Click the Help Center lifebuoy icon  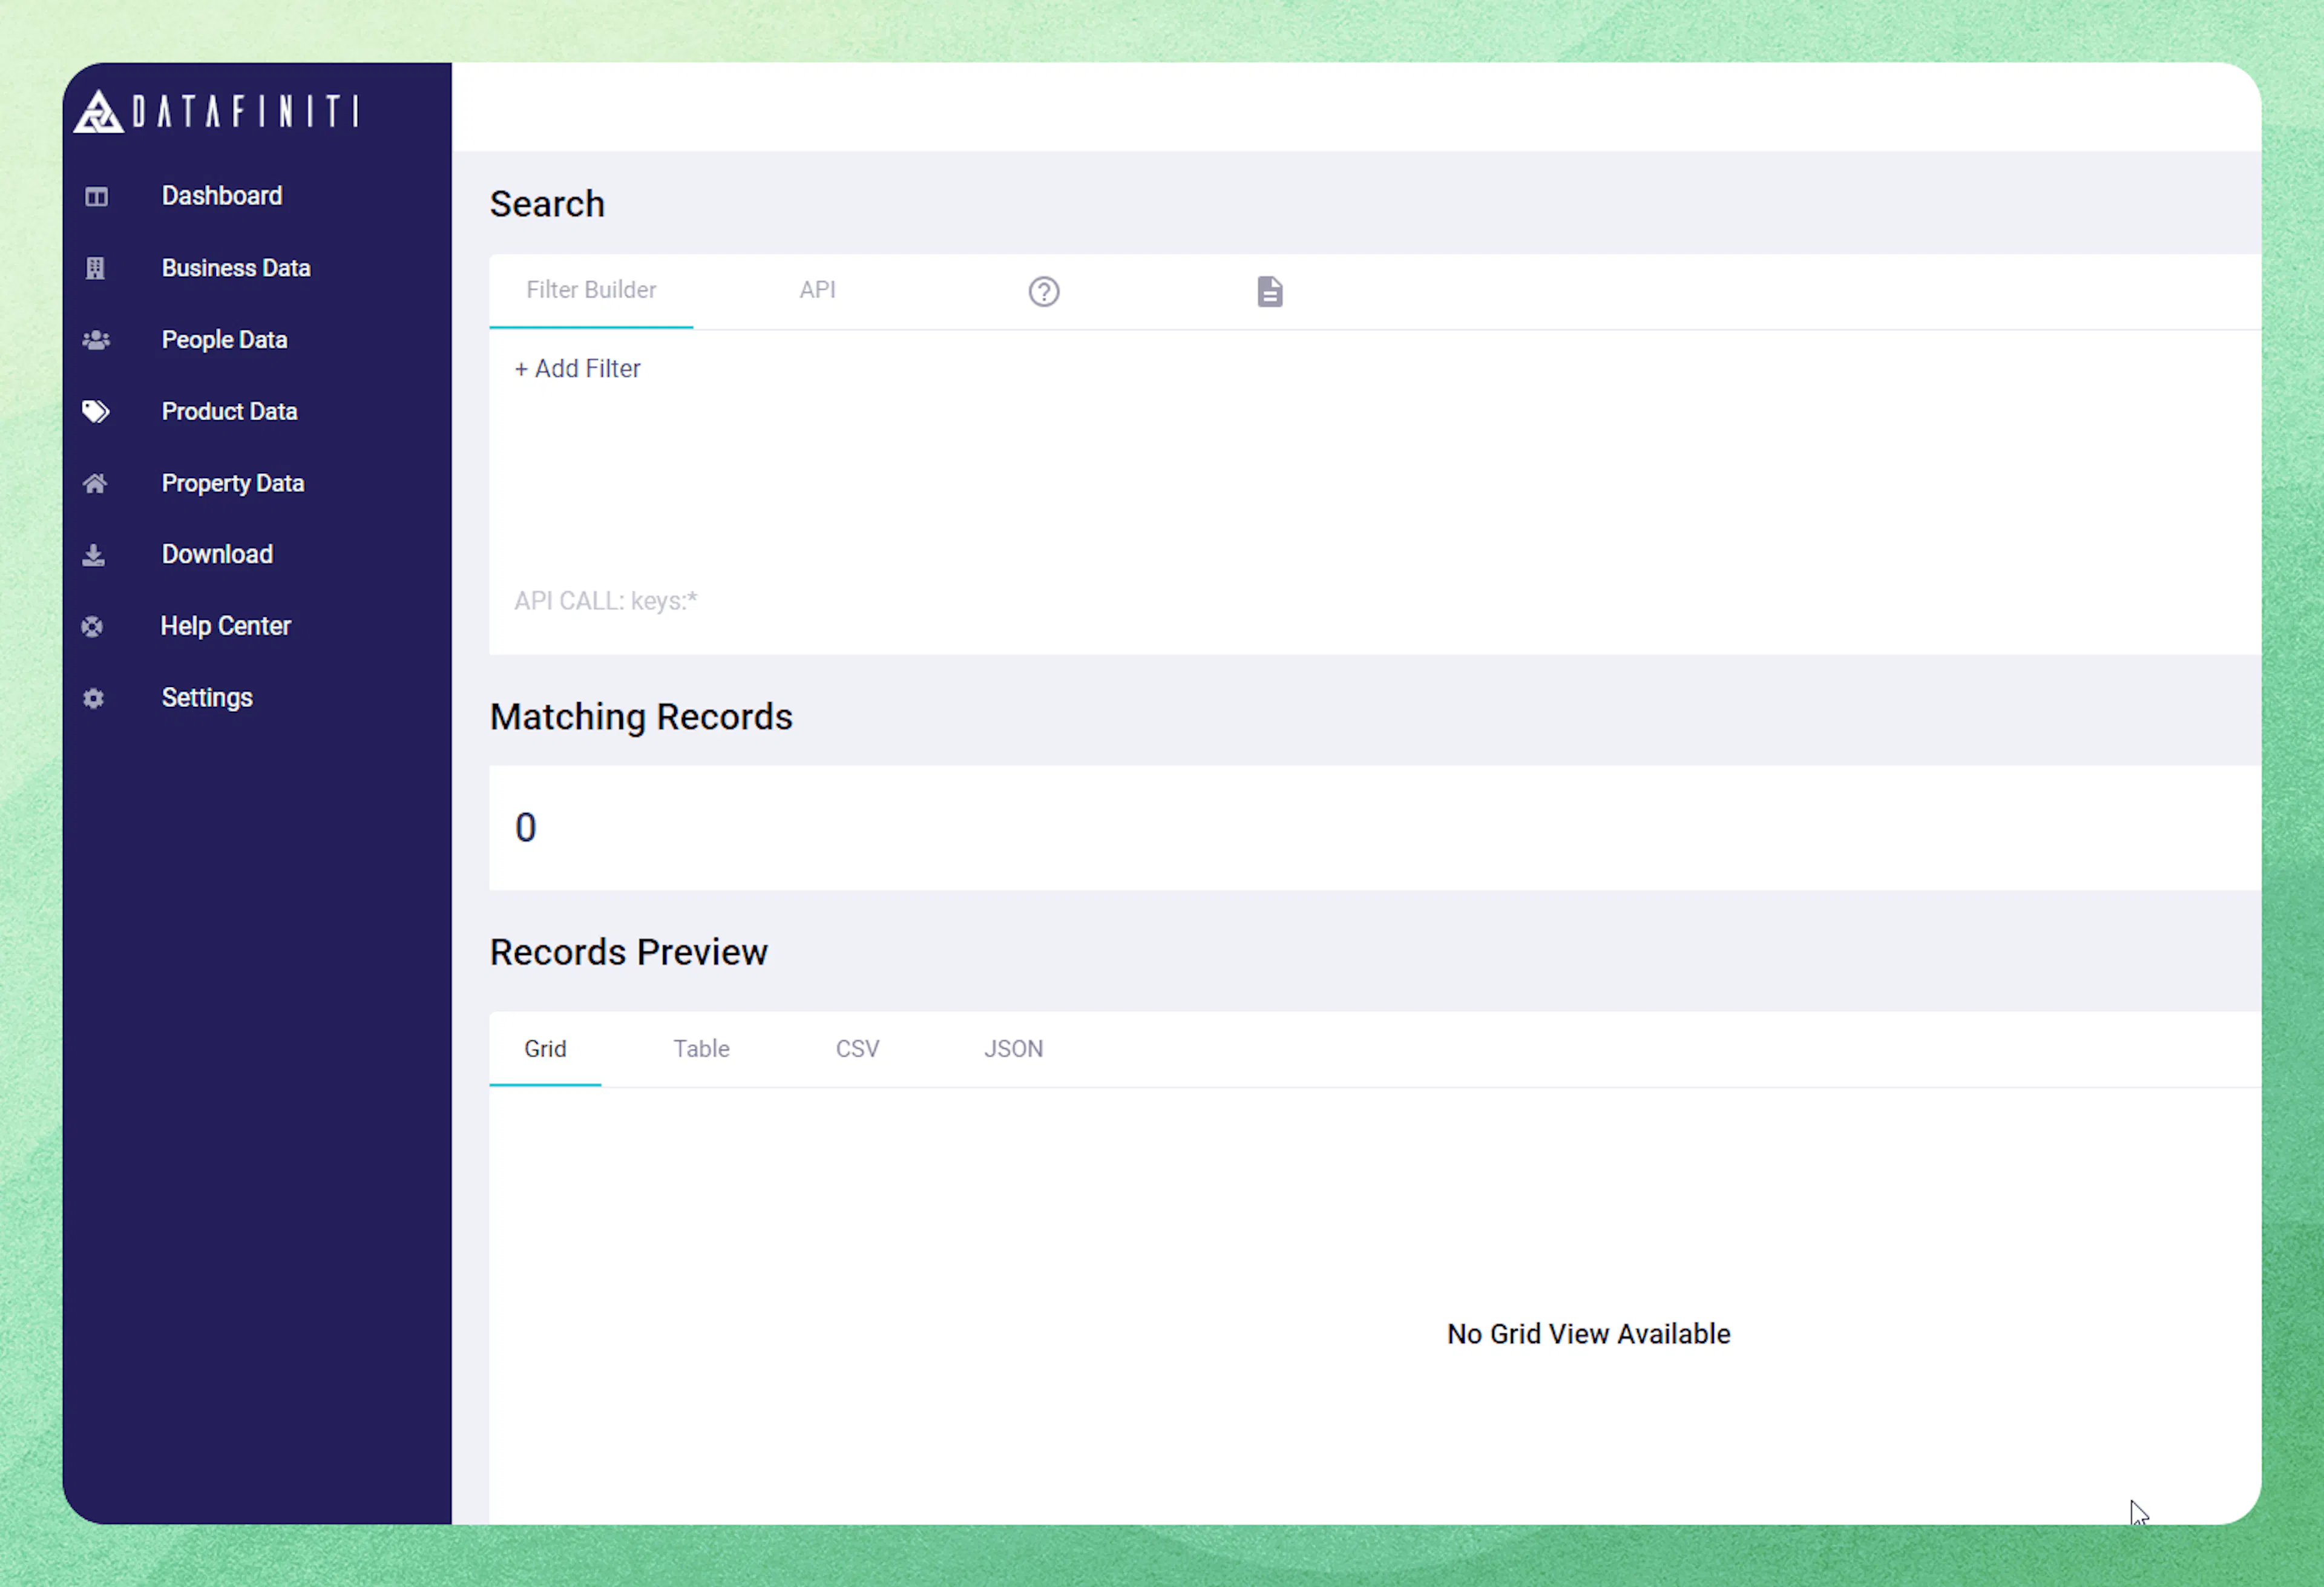(x=92, y=626)
